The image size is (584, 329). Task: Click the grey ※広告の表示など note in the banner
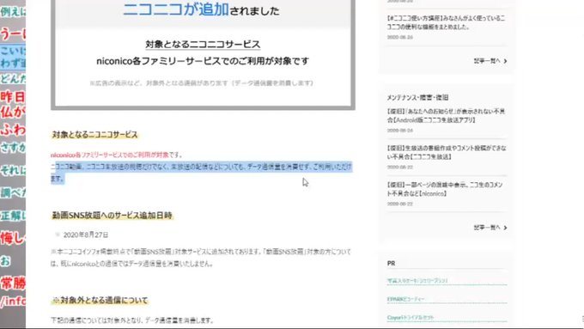(x=201, y=83)
